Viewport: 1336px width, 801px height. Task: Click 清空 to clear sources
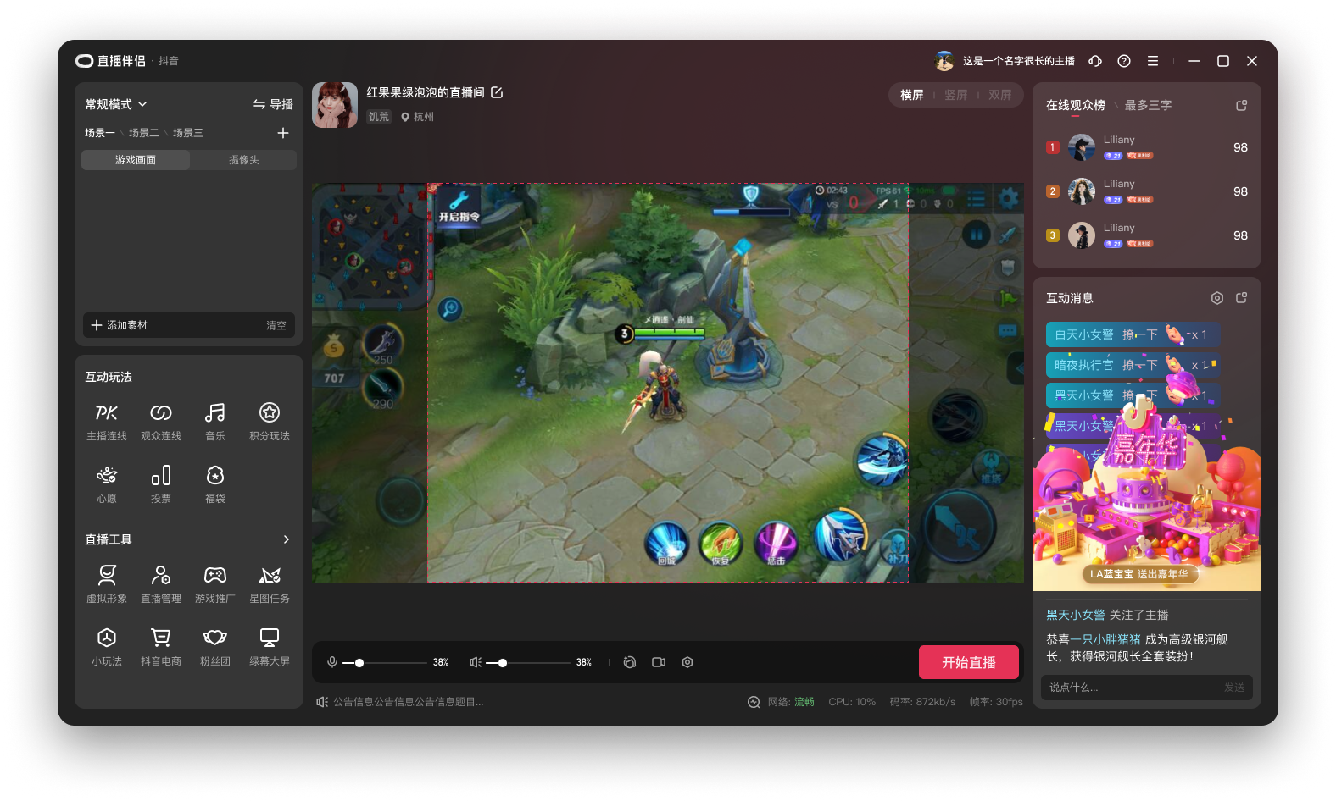(x=276, y=325)
